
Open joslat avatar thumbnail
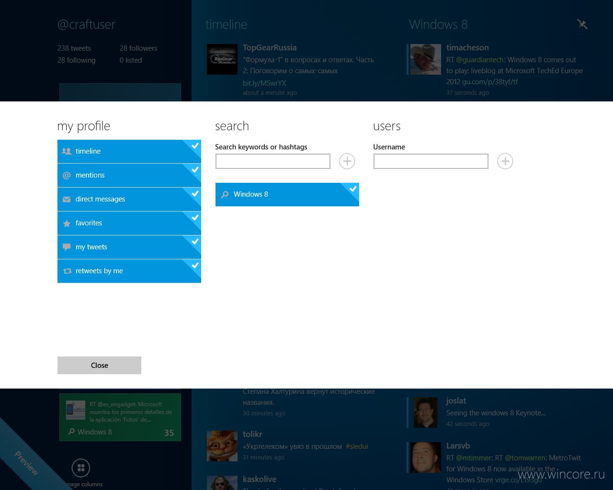point(426,412)
